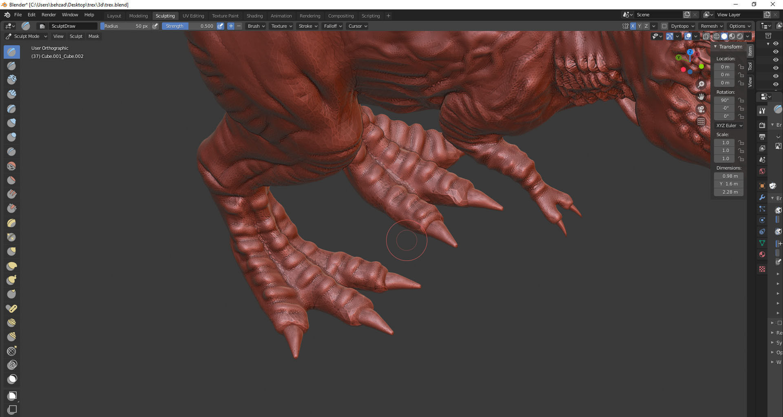This screenshot has height=417, width=783.
Task: Open the Render menu
Action: coord(49,15)
